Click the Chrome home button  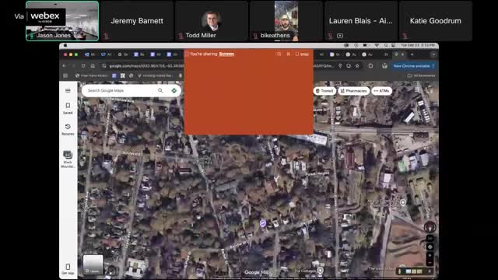coord(93,65)
